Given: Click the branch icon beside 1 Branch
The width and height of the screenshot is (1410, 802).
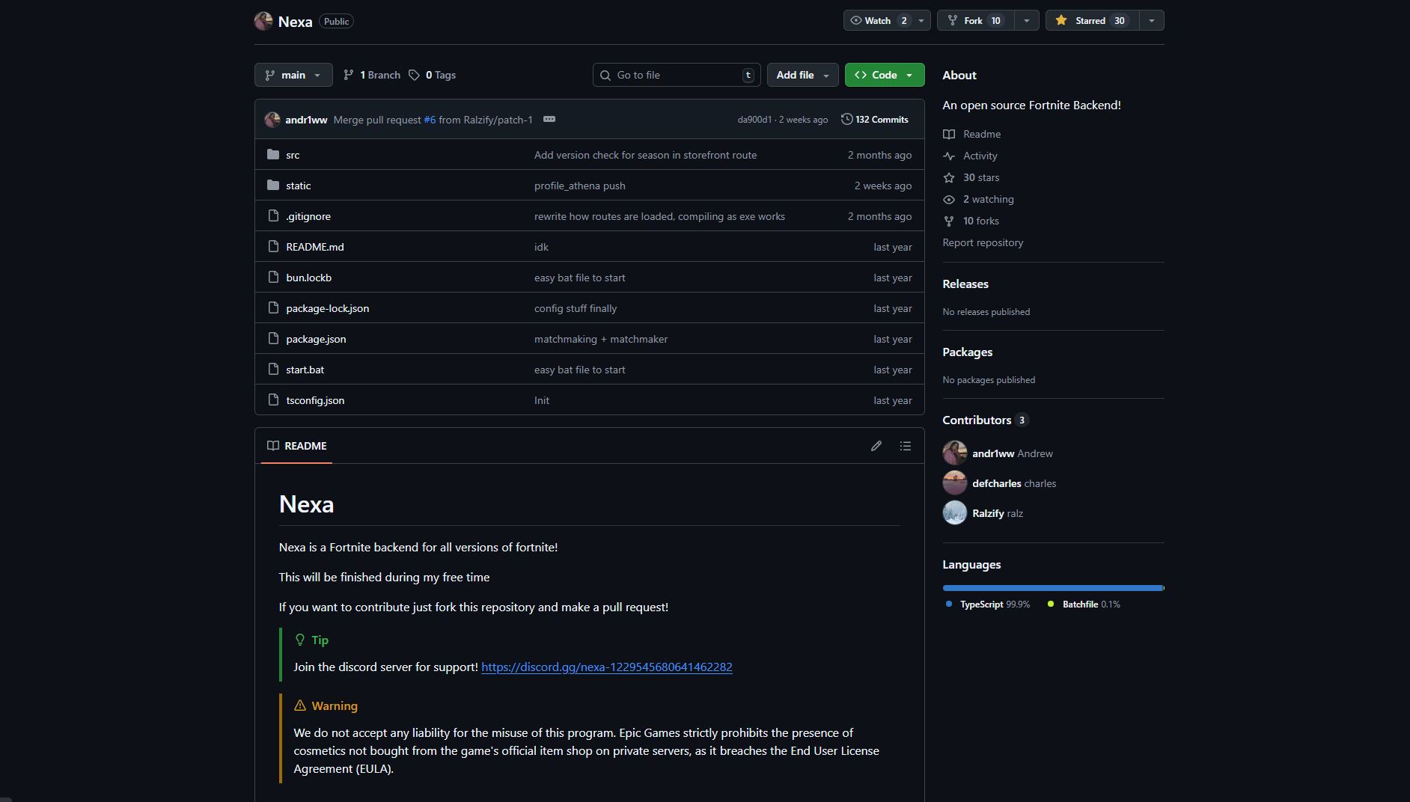Looking at the screenshot, I should pyautogui.click(x=349, y=75).
